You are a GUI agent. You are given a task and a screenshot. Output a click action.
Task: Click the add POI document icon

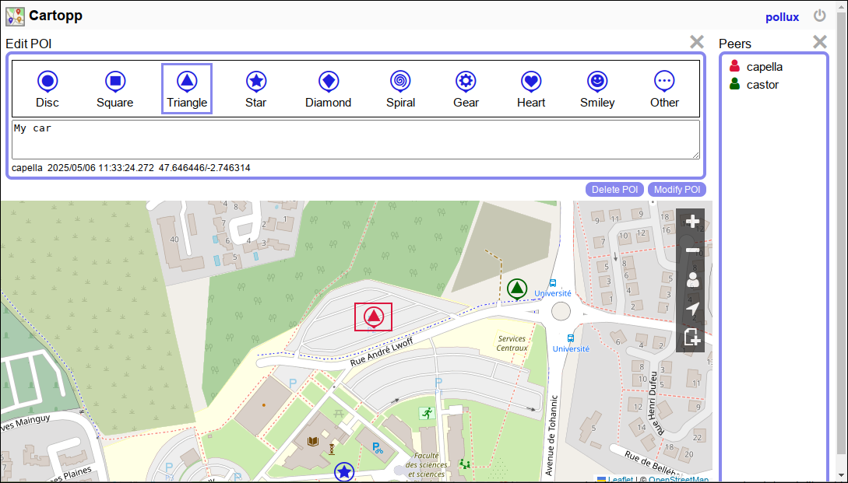click(691, 338)
